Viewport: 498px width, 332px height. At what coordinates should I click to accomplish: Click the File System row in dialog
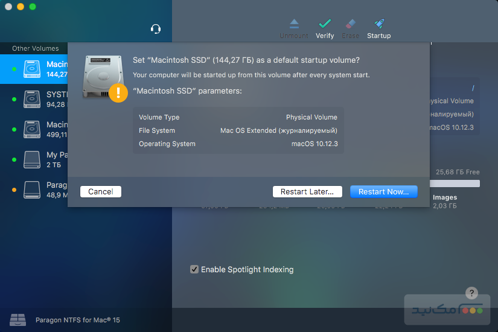pos(238,130)
